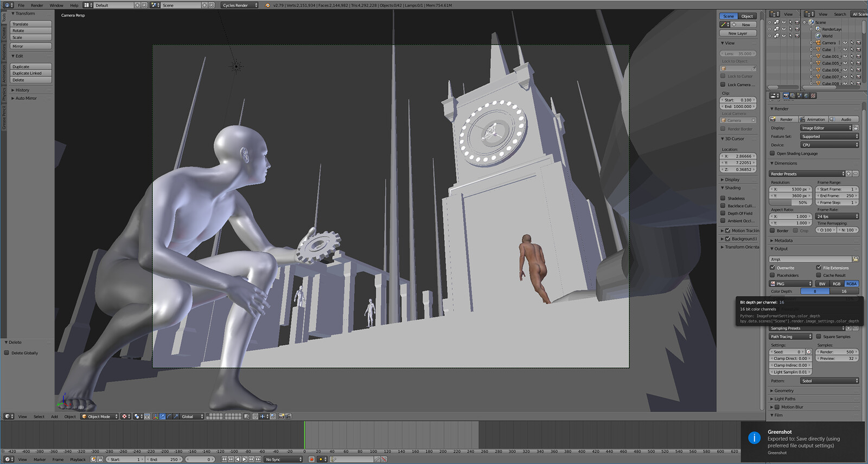Open the Cycles Render engine dropdown
Screen dimensions: 868x464
(240, 5)
